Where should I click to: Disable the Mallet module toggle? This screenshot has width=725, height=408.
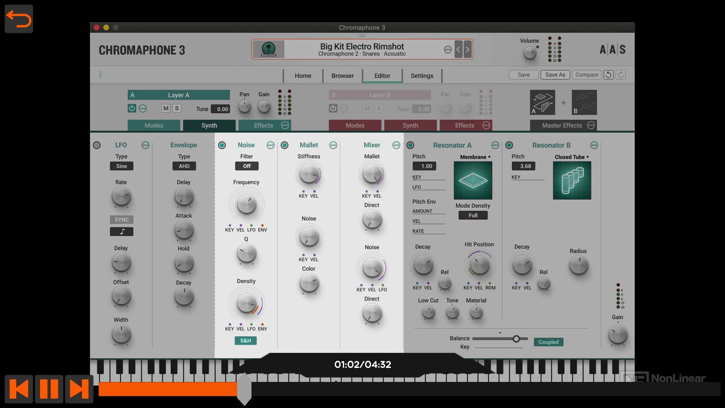tap(285, 145)
